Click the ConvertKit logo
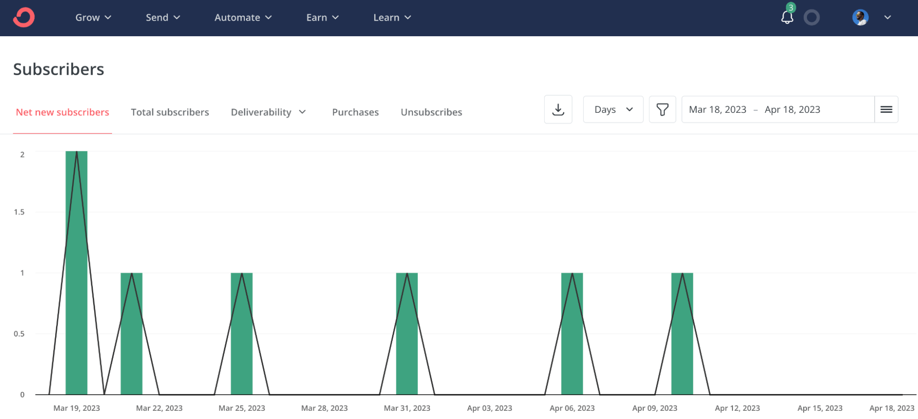918x419 pixels. (x=23, y=17)
